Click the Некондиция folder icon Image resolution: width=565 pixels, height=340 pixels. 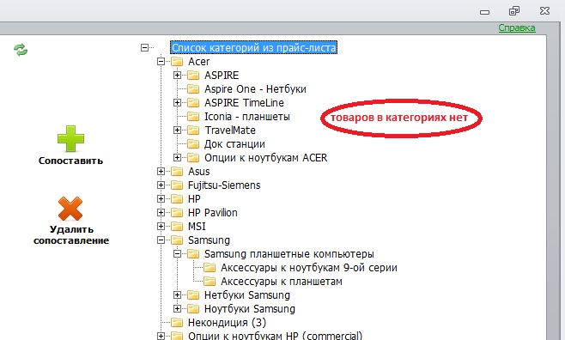177,322
